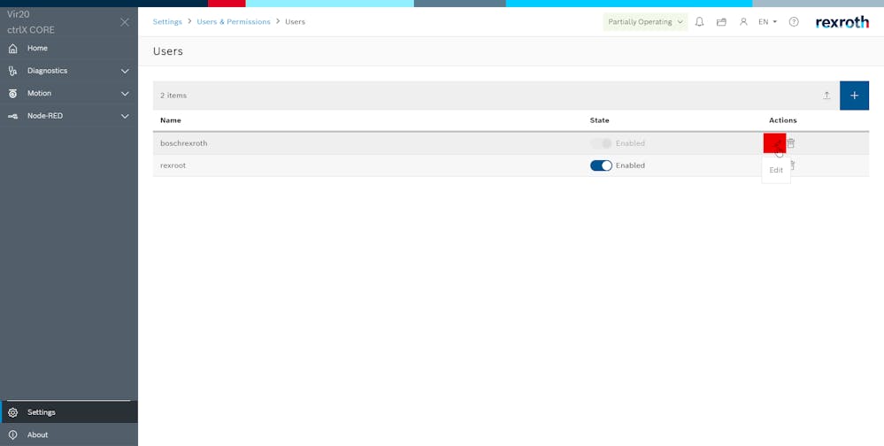Select Settings in the sidebar
Viewport: 884px width, 446px height.
69,412
